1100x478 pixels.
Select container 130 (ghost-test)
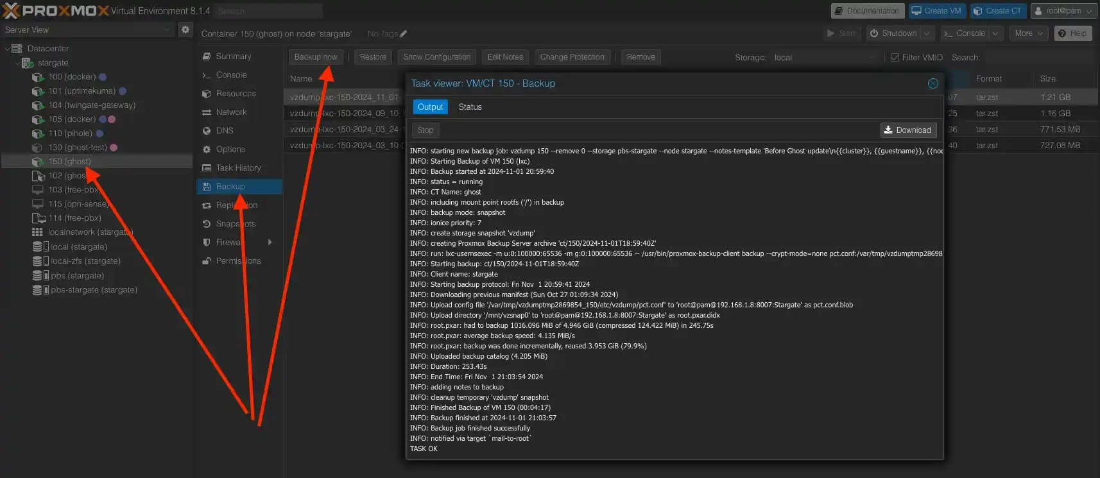click(78, 148)
